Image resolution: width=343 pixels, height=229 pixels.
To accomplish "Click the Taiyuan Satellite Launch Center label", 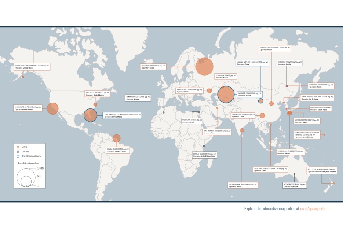I will 275,48.
